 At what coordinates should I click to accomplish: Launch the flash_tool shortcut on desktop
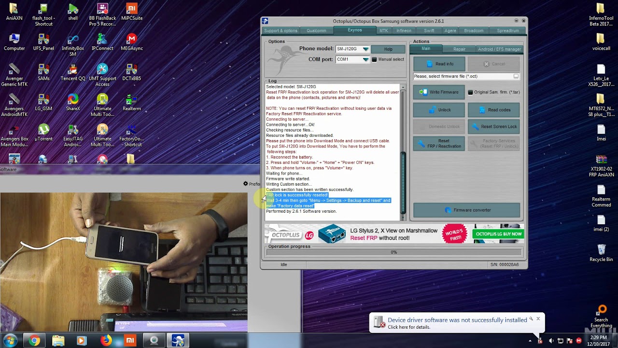[43, 15]
